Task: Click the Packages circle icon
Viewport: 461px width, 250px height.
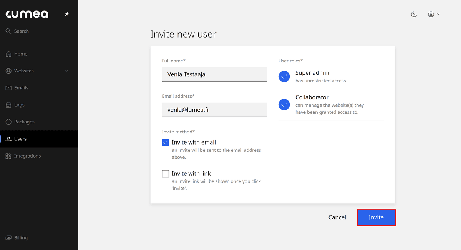Action: click(8, 122)
